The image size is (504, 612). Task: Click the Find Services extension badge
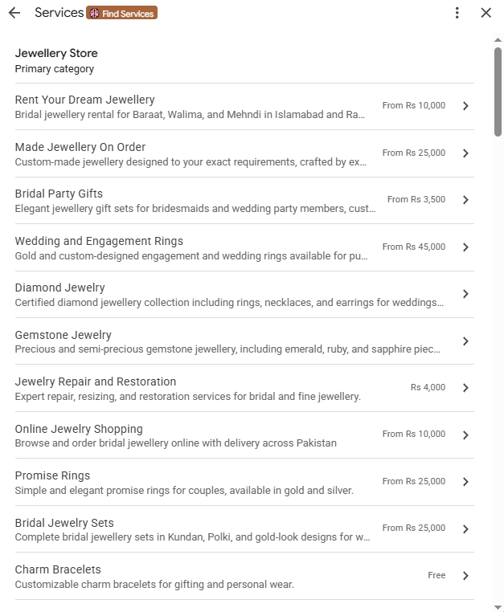click(122, 13)
